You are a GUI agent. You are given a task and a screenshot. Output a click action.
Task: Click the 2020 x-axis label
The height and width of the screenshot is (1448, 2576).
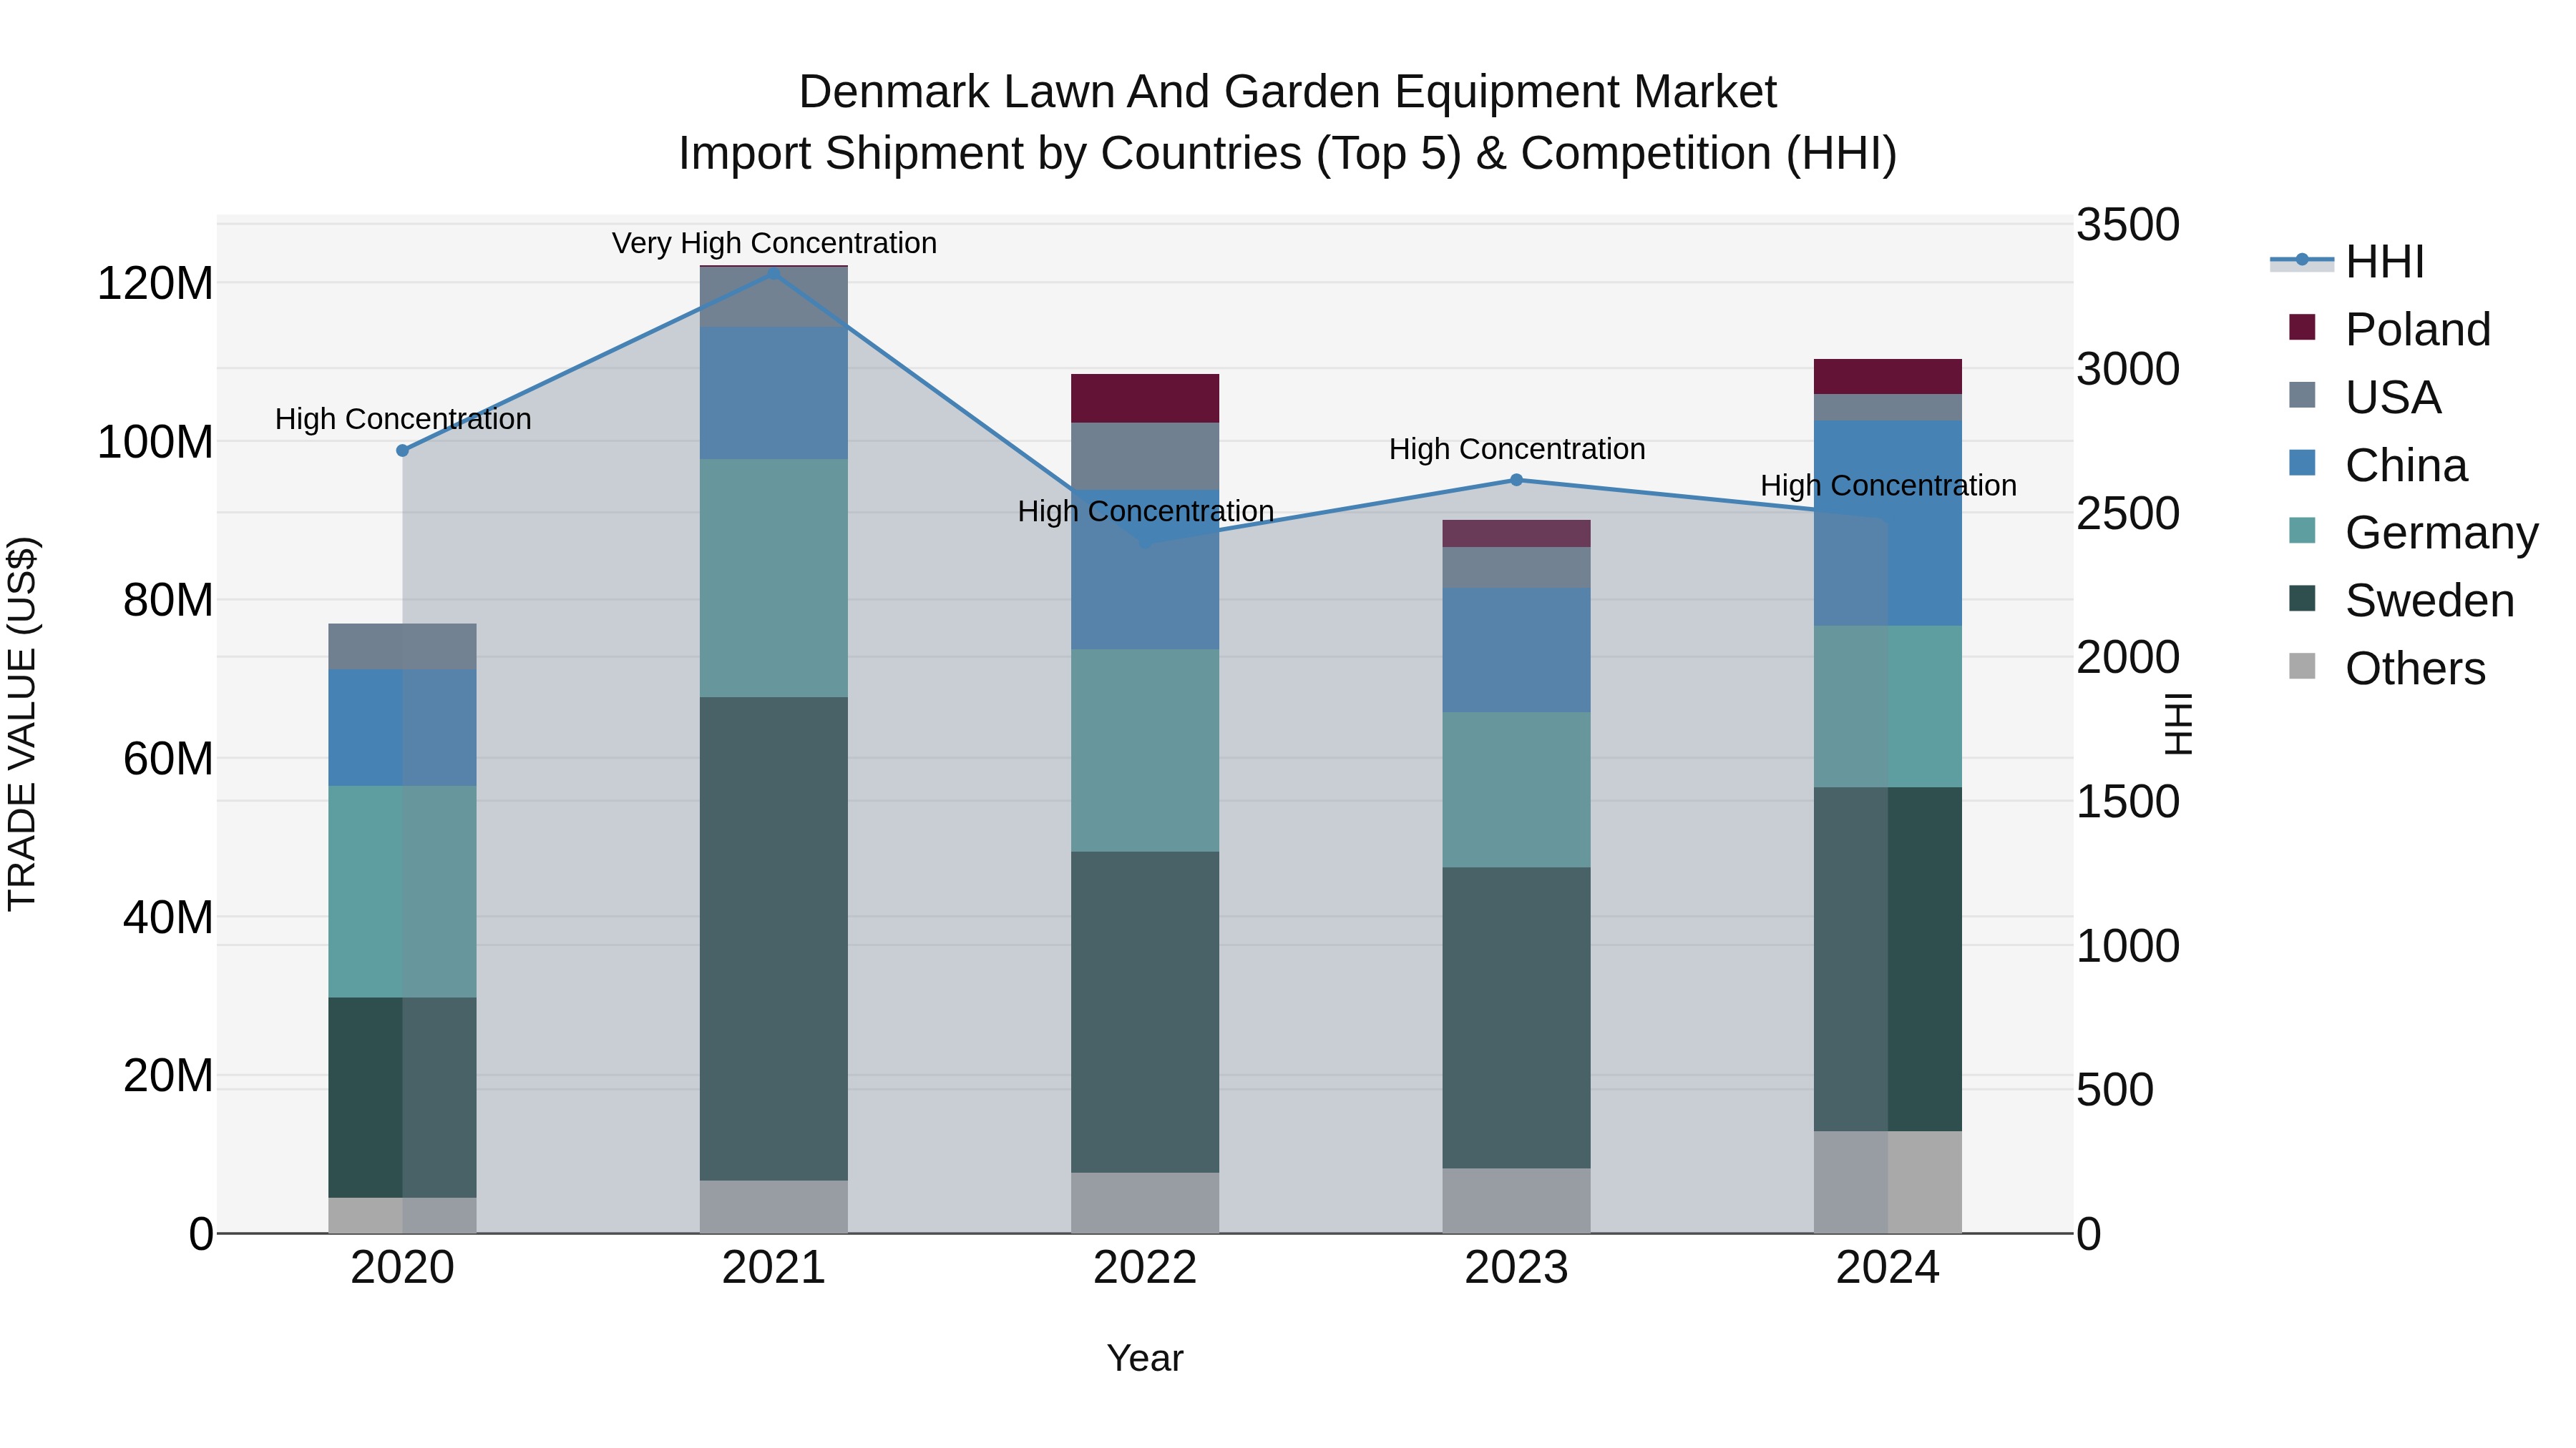[403, 1268]
